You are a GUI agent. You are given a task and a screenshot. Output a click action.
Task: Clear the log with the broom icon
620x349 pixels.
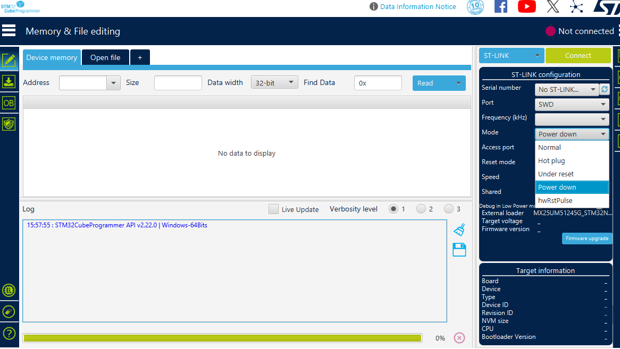tap(459, 230)
